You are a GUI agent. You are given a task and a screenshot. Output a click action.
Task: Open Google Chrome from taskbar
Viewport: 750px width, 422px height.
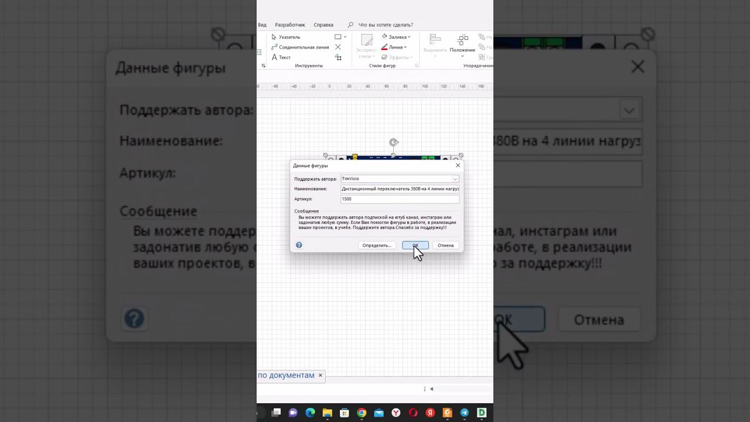coord(362,413)
